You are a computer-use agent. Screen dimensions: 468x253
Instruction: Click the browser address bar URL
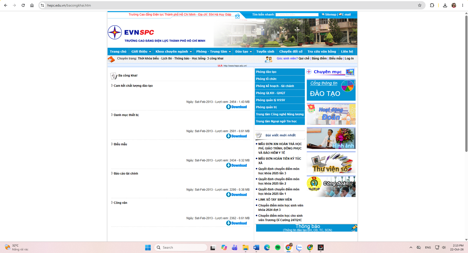(69, 5)
